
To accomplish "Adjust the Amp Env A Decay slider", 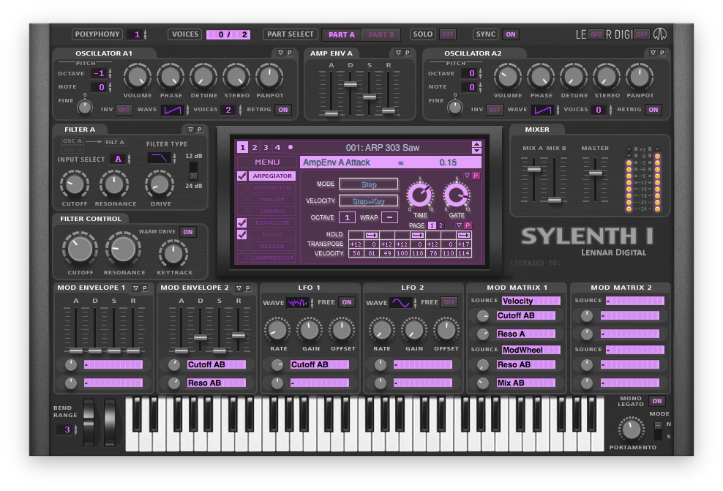I will point(351,84).
